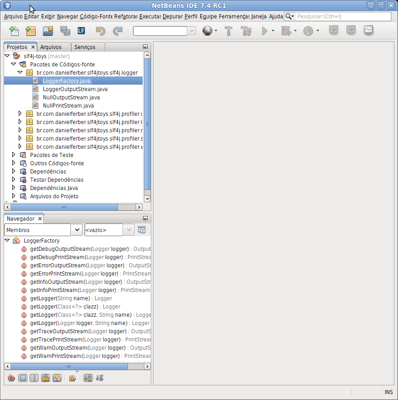
Task: Toggle Show Inherited Members in Navigator
Action: pyautogui.click(x=11, y=378)
